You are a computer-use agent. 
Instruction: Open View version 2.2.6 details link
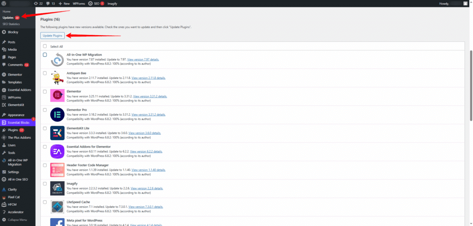point(147,188)
